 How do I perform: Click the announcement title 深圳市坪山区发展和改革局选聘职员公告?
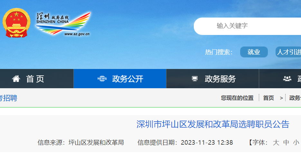tap(213, 124)
